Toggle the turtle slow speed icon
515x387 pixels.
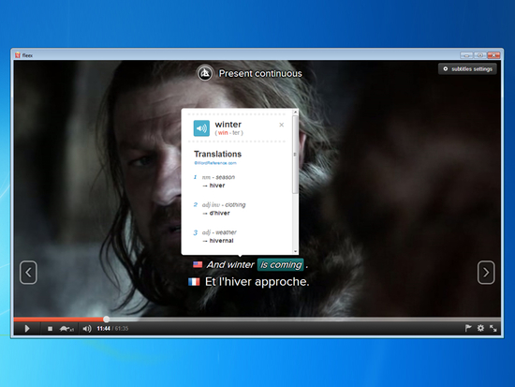66,329
